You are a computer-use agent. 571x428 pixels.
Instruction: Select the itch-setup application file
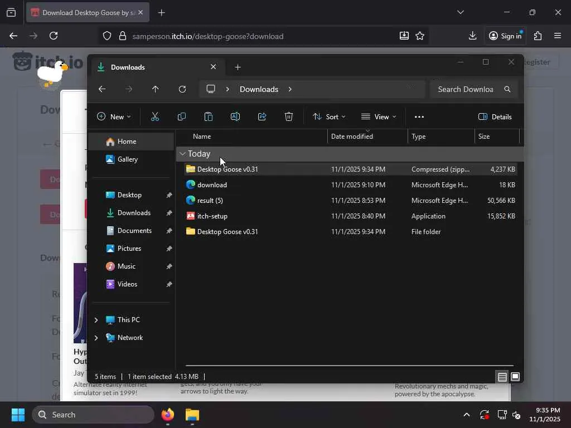coord(350,216)
